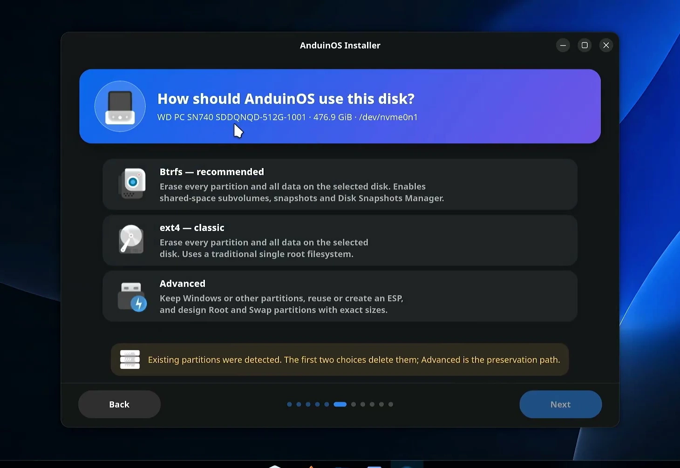Click the disk drive icon in the header banner

tap(120, 106)
